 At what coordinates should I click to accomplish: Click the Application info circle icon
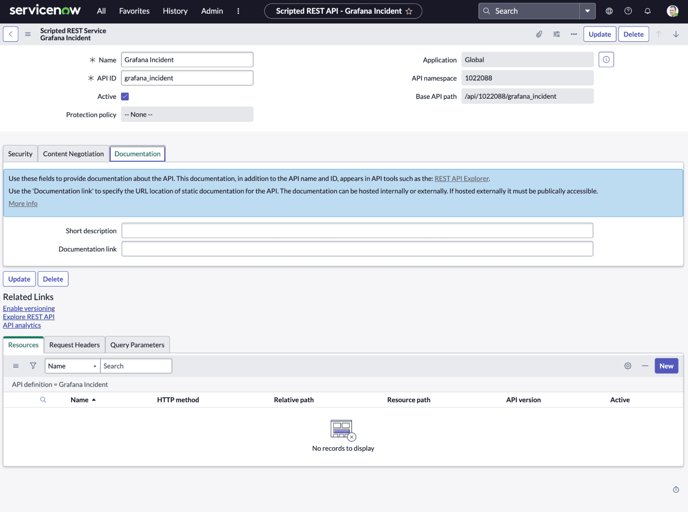(606, 59)
